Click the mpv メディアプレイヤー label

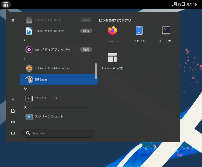tap(52, 50)
